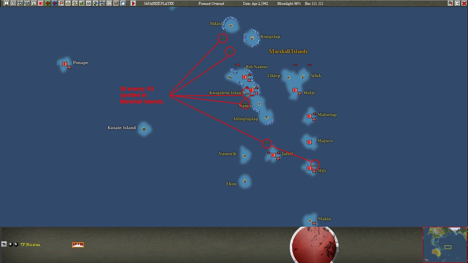Select the Wotje base flag icon
Viewport: 468px width, 263px height.
coord(295,90)
